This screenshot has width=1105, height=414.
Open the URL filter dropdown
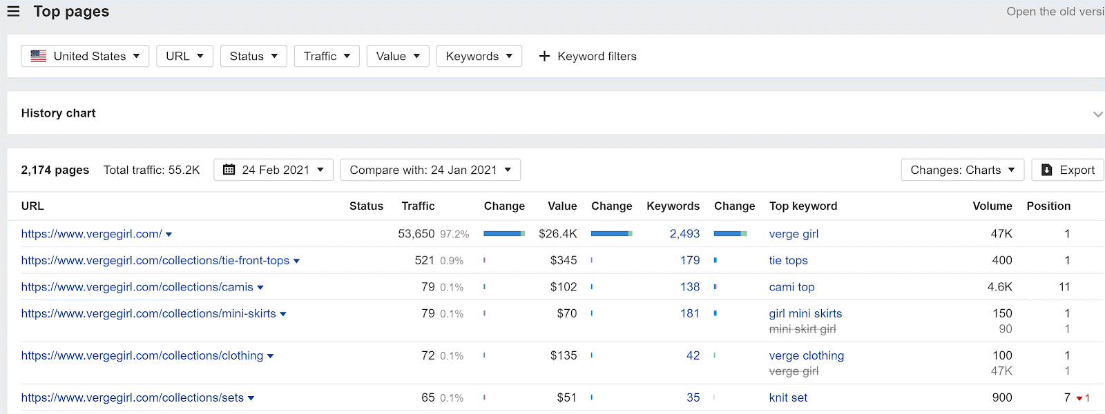point(184,56)
